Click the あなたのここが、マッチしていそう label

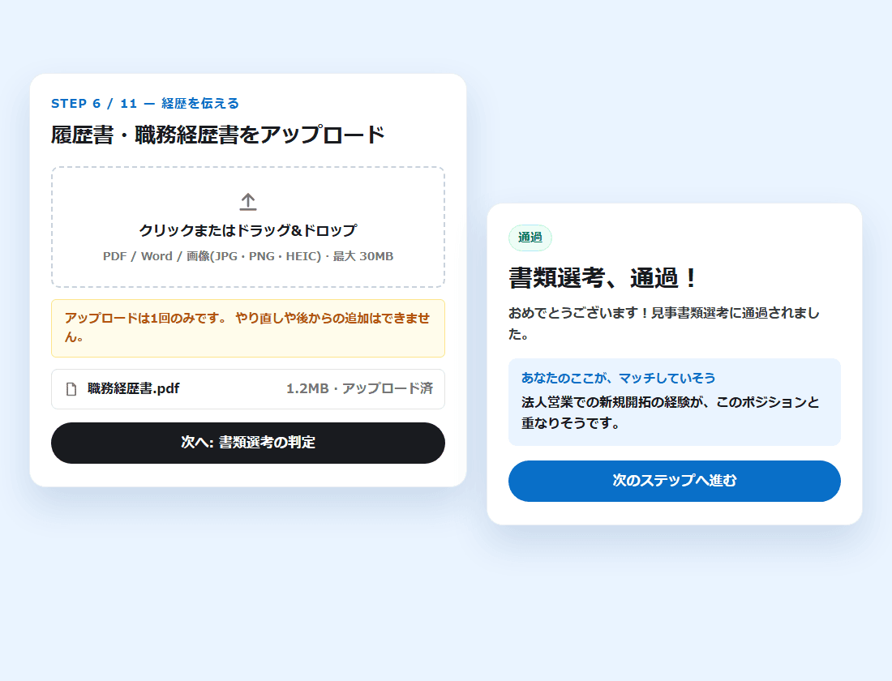coord(619,378)
